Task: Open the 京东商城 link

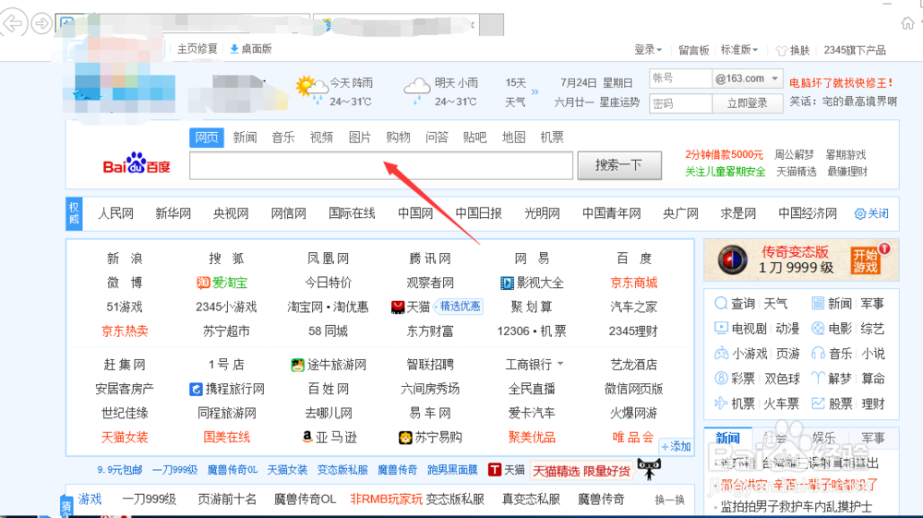Action: click(634, 283)
